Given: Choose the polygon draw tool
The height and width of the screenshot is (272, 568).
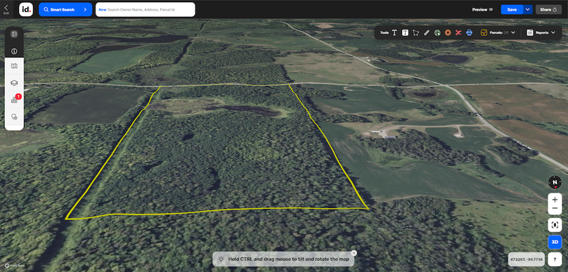Looking at the screenshot, I should [416, 32].
